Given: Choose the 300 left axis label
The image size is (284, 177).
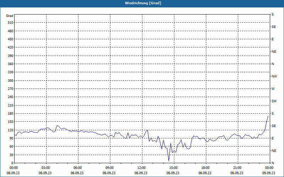Looking at the screenshot, I should pos(11,81).
